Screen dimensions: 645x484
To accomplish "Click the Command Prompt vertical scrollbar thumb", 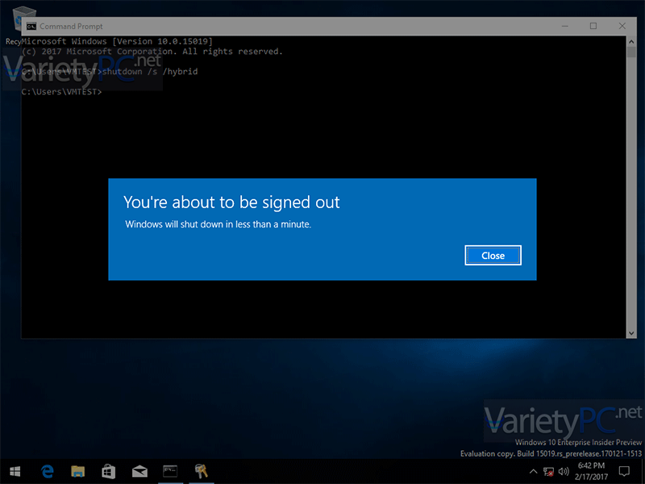I will 631,52.
